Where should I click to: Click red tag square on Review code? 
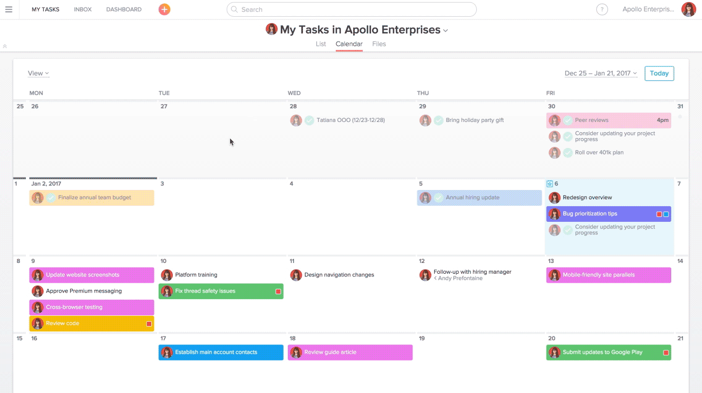(149, 324)
